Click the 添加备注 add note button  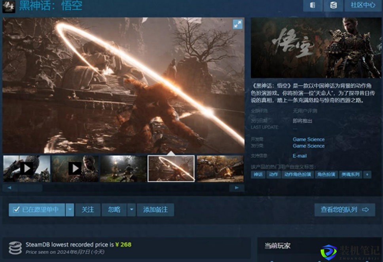coord(155,210)
